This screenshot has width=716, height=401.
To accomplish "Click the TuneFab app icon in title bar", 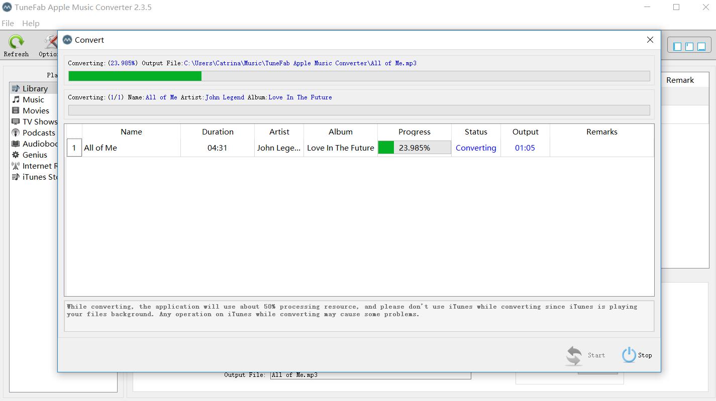I will click(7, 7).
